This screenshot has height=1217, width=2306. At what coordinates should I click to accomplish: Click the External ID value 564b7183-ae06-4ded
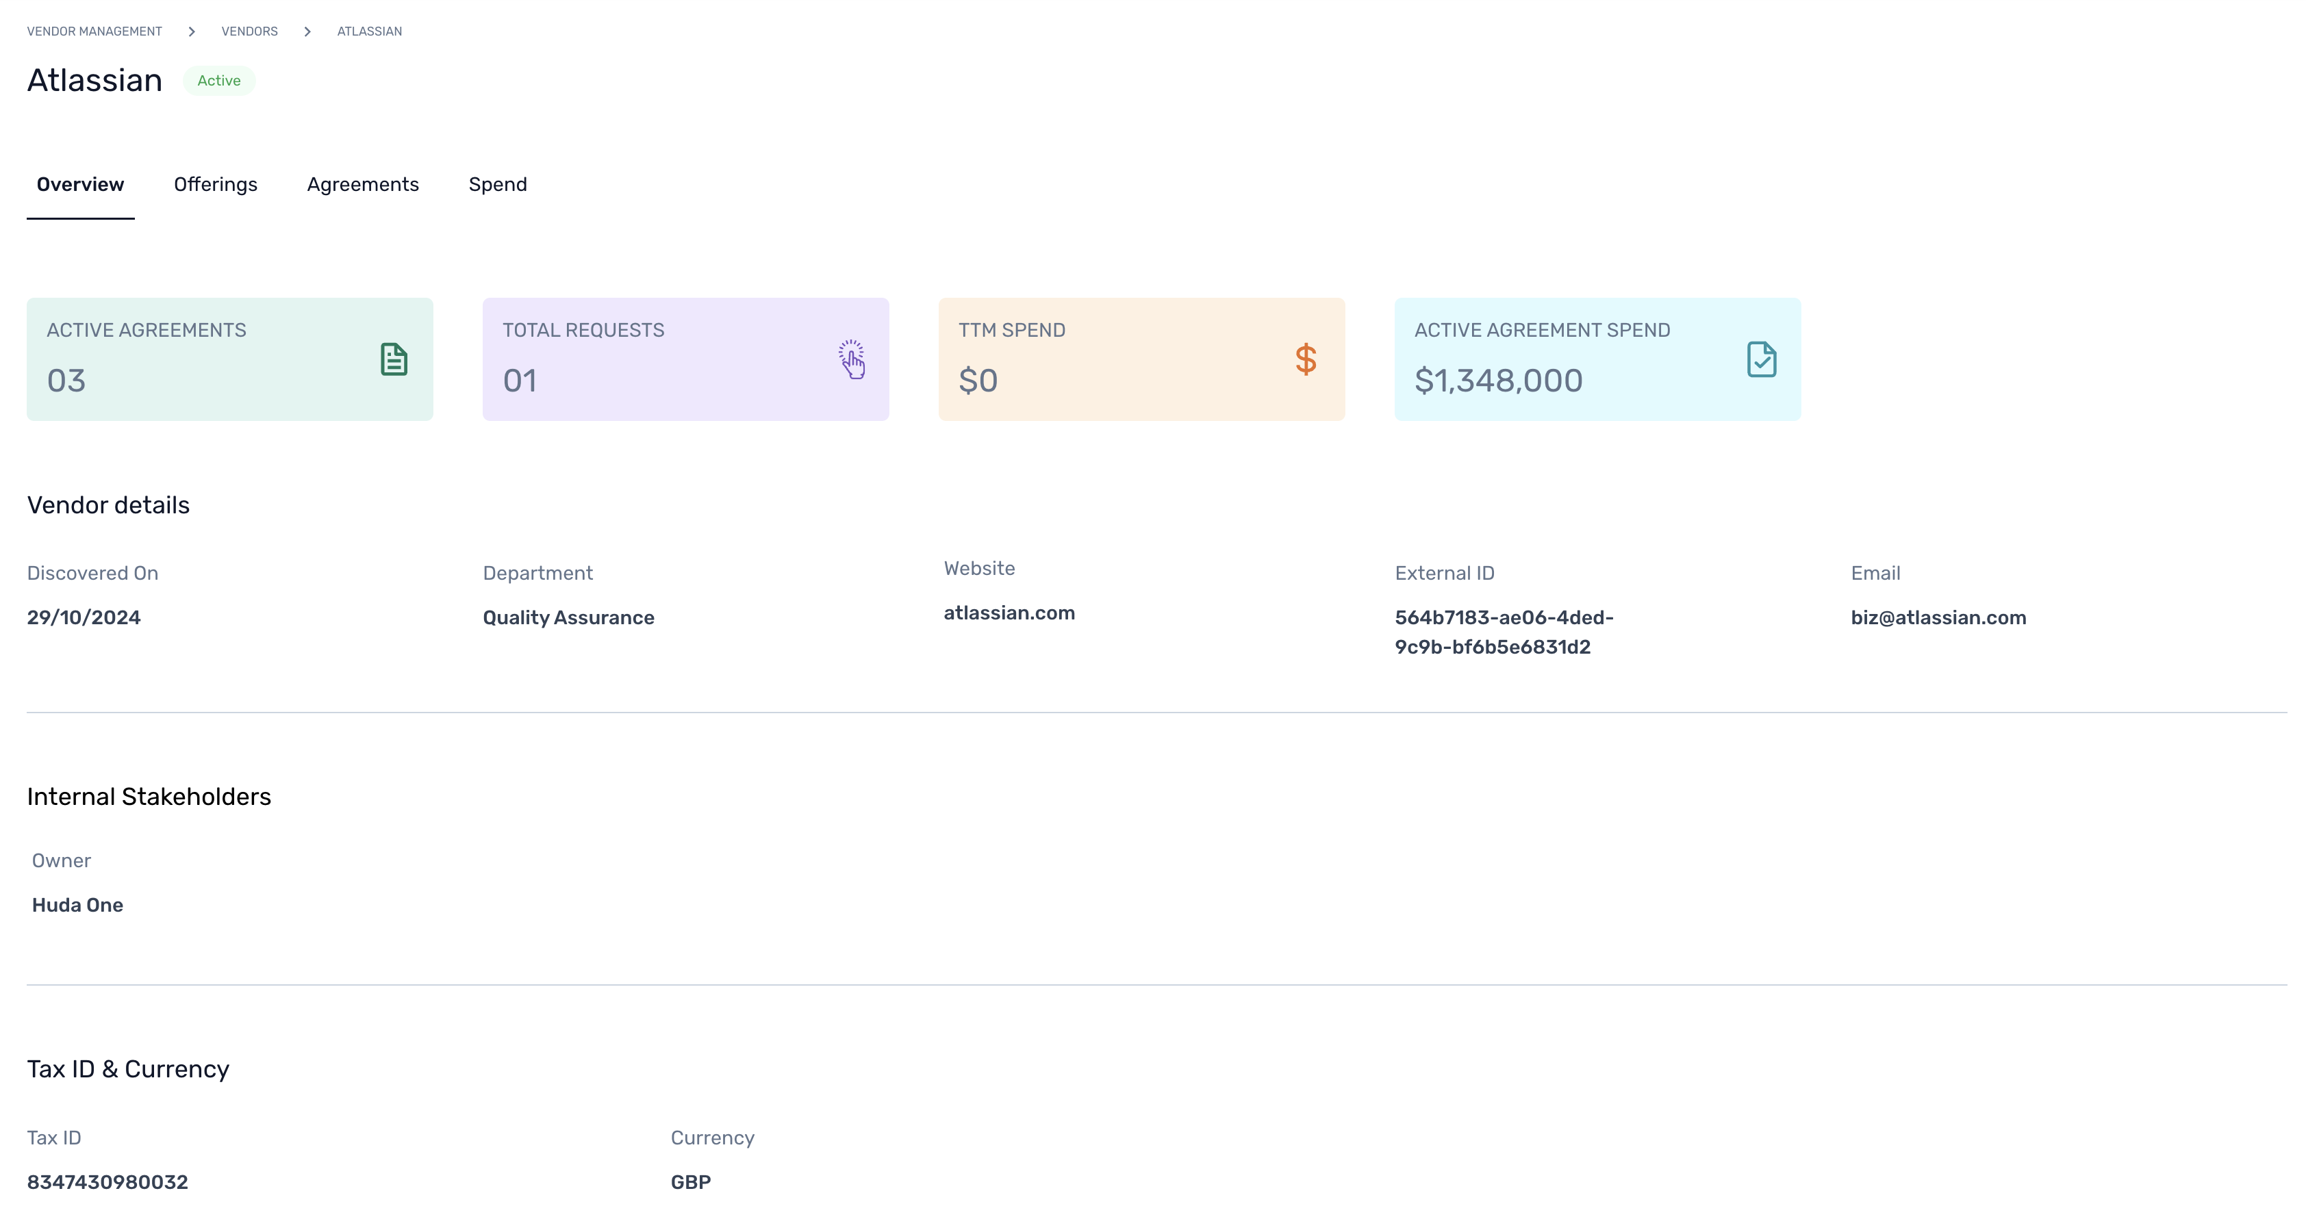[1505, 632]
